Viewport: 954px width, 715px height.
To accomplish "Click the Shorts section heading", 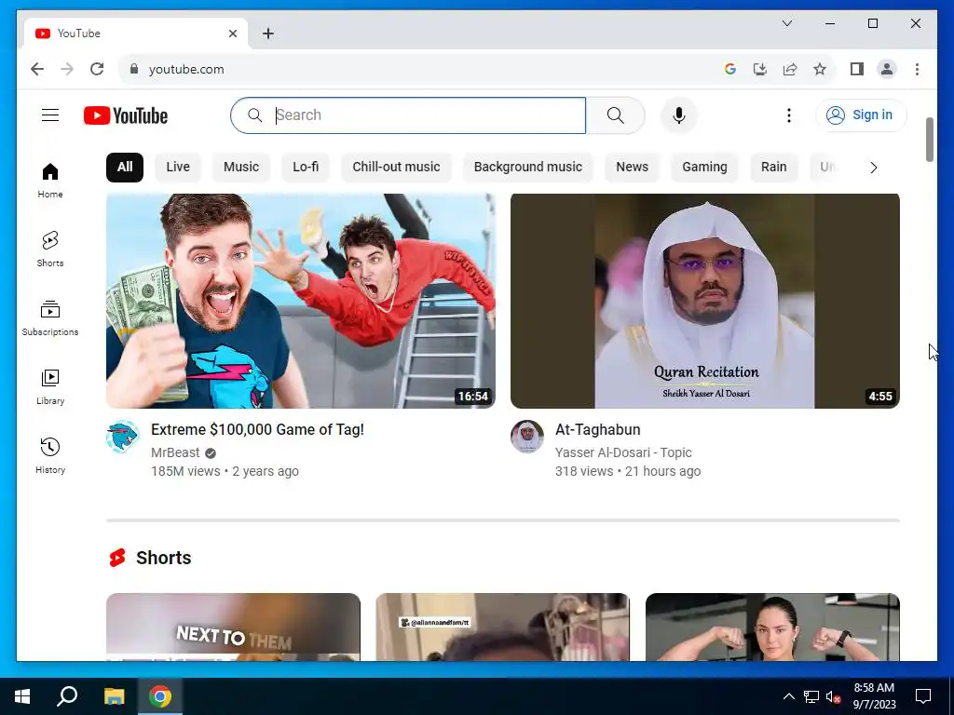I will 163,558.
